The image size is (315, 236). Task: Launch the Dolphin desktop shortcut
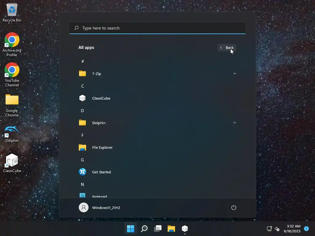click(x=12, y=134)
